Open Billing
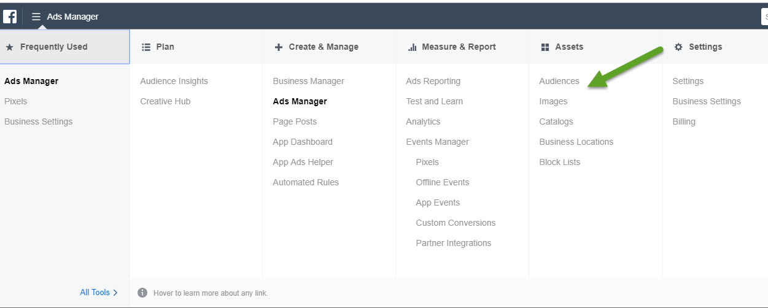 click(x=684, y=121)
